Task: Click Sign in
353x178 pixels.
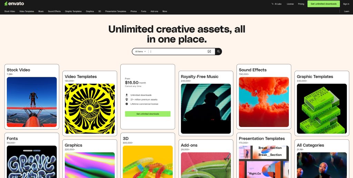Action: (346, 4)
